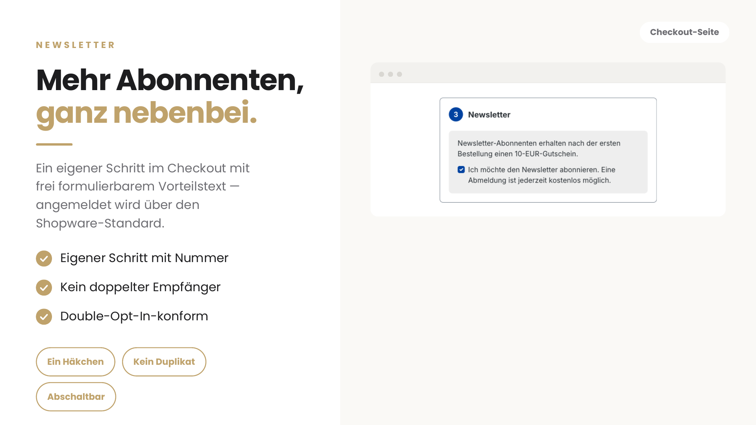Click the Newsletter step heading

point(489,115)
